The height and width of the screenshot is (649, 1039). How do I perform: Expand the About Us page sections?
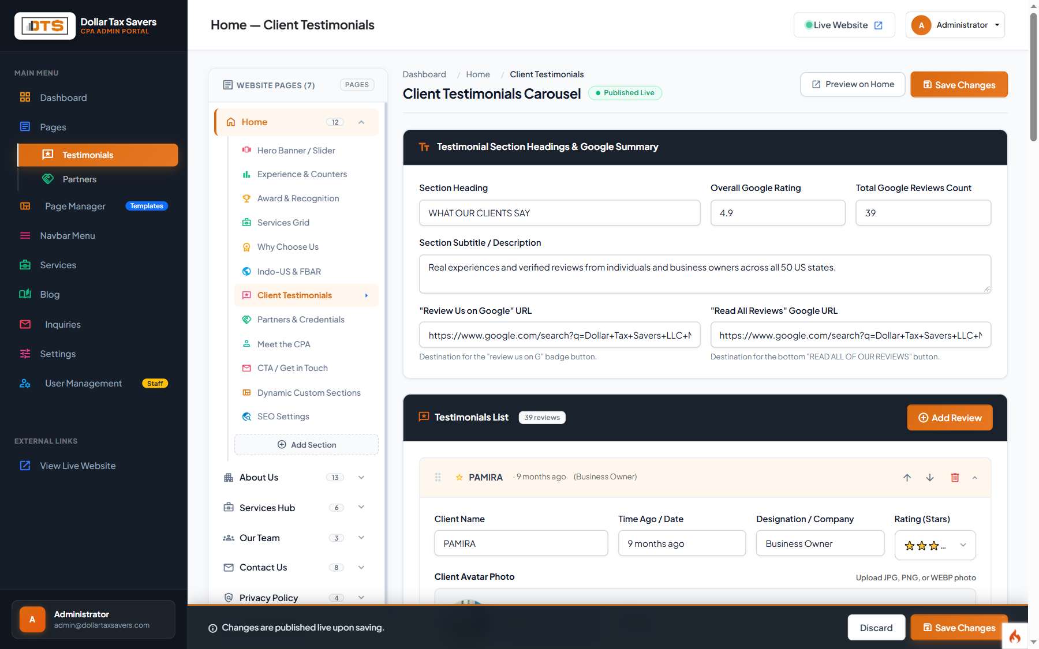[361, 478]
